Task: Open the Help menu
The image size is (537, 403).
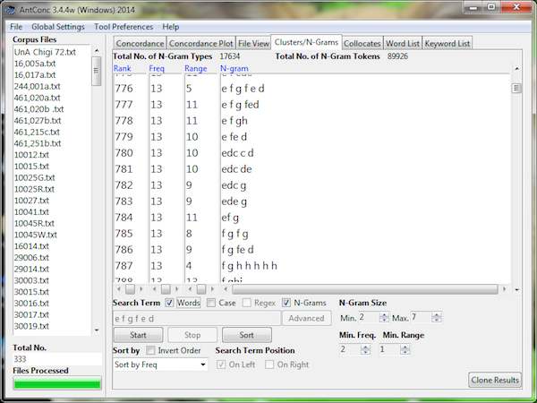Action: 171,27
